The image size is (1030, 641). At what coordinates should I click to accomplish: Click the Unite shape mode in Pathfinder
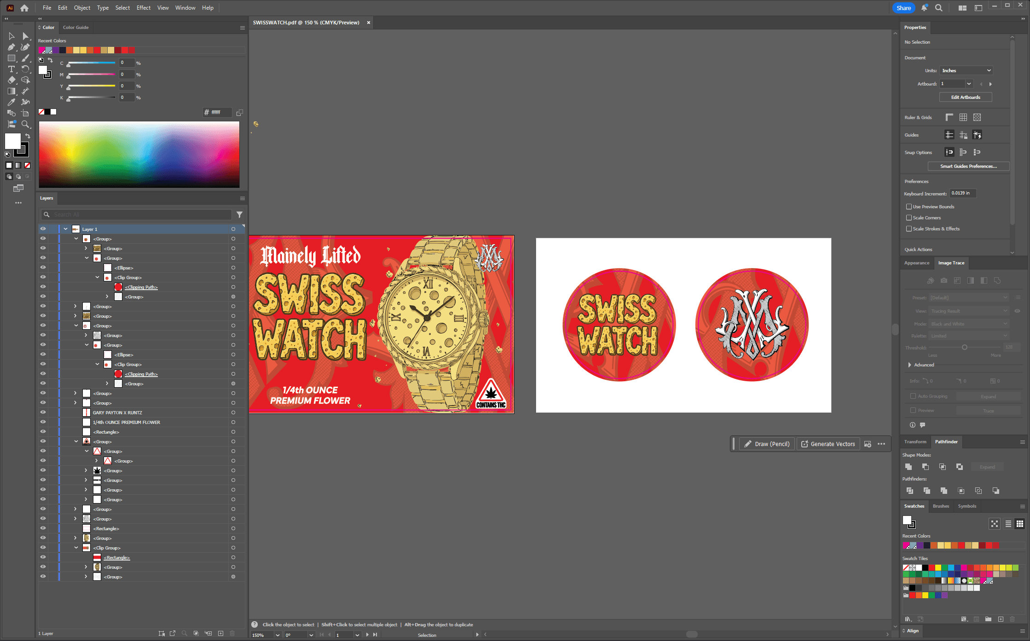coord(908,467)
